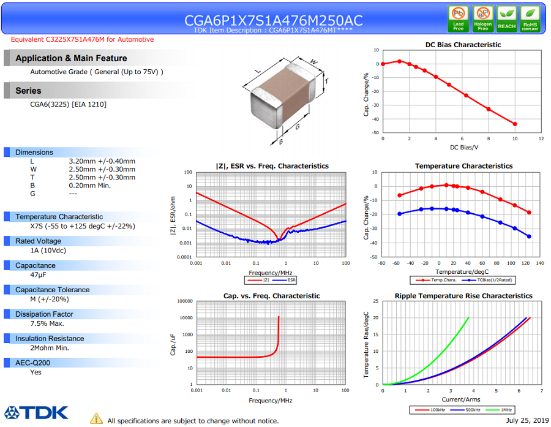
Task: Click the Halogen Free badge icon
Action: coord(483,18)
